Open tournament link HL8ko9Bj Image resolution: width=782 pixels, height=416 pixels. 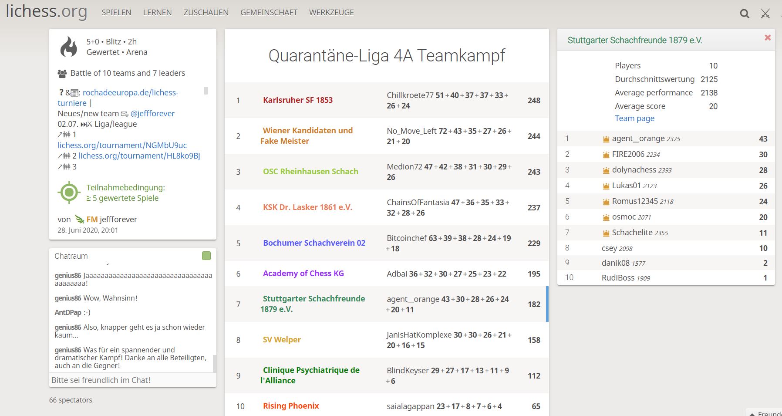tap(139, 156)
